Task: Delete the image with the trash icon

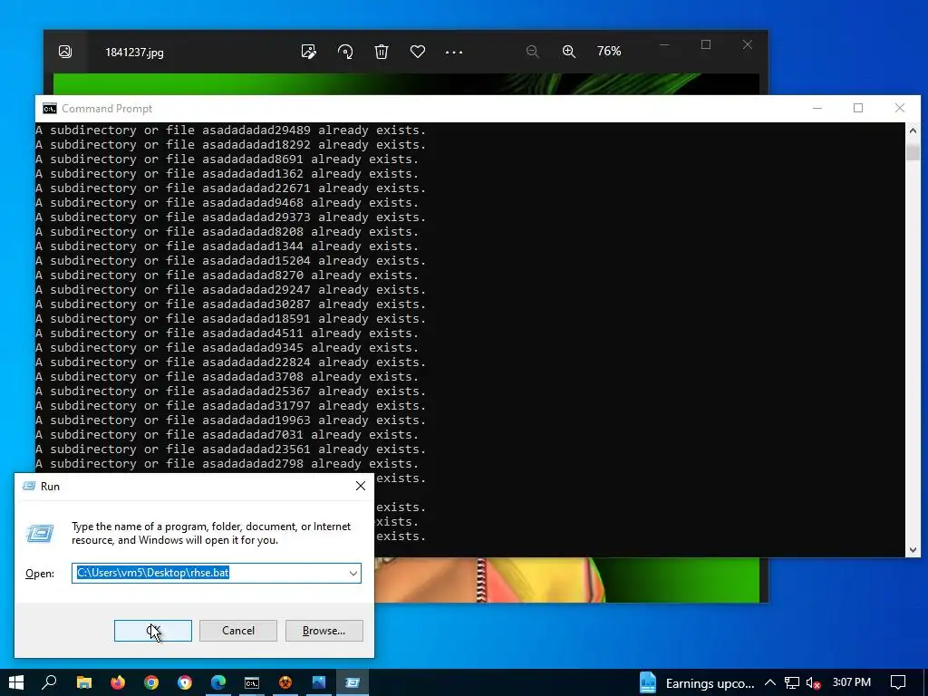Action: pos(382,52)
